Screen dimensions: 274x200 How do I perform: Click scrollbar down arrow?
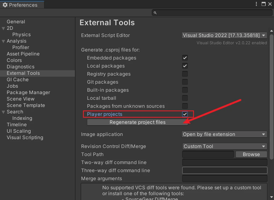(x=271, y=197)
